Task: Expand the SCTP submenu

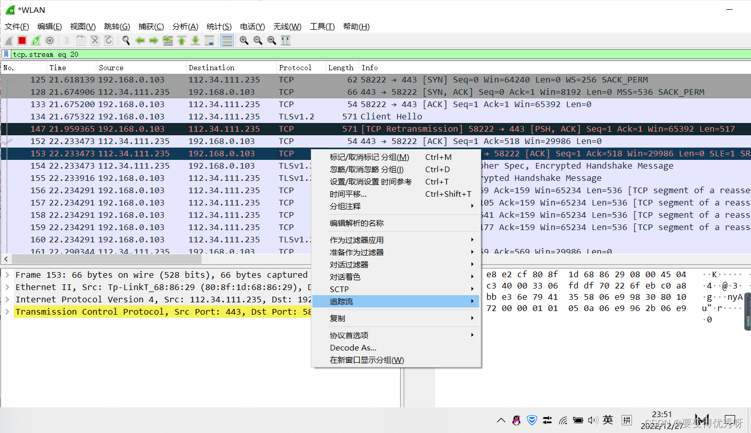Action: click(x=396, y=290)
